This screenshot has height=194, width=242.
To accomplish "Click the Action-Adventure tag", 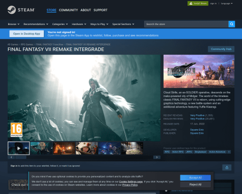I will coord(217,152).
